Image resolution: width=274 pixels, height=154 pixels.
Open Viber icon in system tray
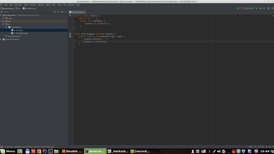coord(256,151)
